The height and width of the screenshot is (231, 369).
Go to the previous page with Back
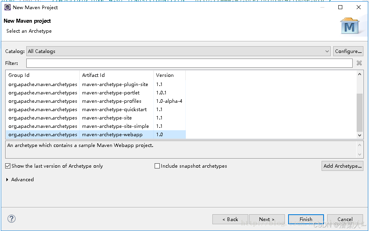pos(230,219)
